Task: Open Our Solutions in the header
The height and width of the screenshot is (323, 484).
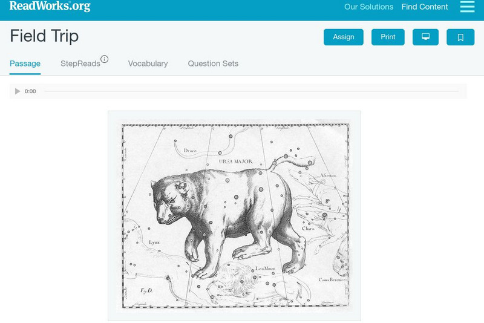Action: 368,7
